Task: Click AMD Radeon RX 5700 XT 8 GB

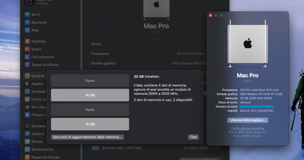Action: pyautogui.click(x=261, y=94)
